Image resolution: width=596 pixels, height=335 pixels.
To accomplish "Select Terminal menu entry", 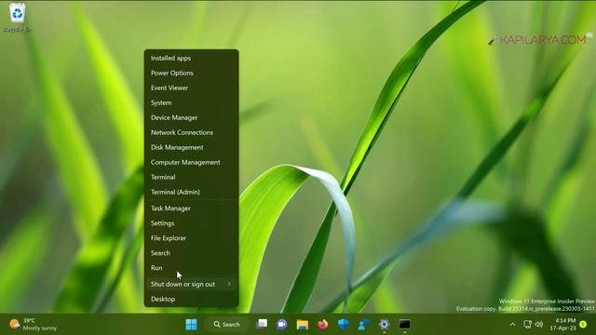I will 191,177.
